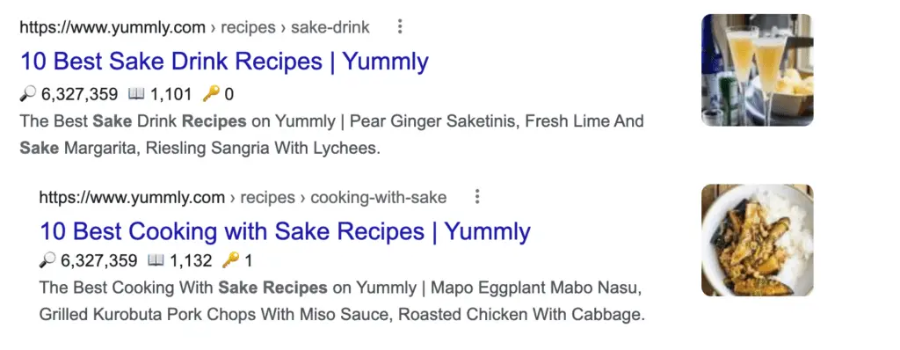Open 10 Best Cooking with Sake Recipes link
The image size is (900, 350).
click(x=286, y=231)
